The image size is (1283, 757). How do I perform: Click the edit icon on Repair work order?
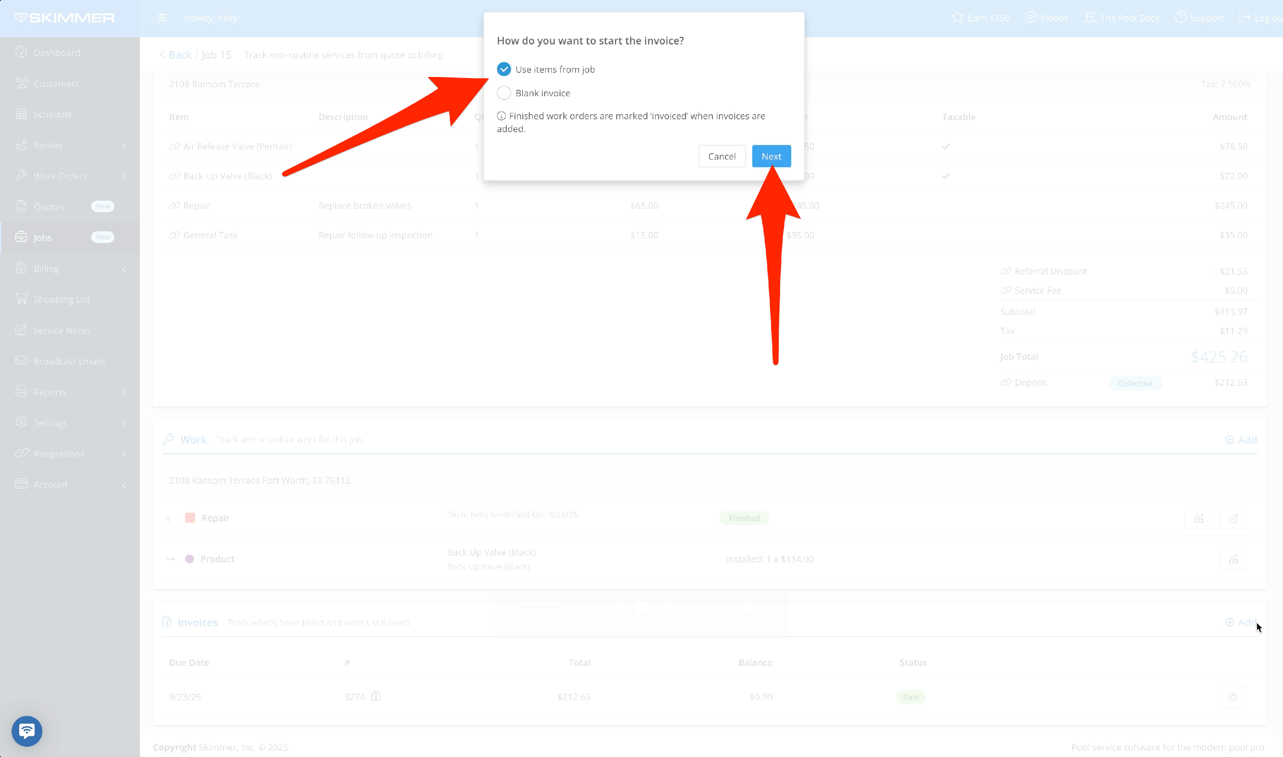pos(1233,518)
